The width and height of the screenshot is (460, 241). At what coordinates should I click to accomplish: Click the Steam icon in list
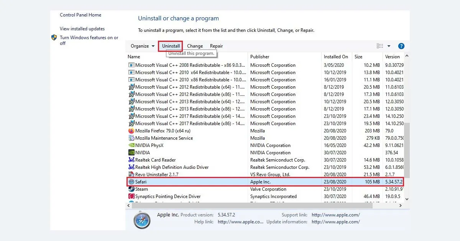tap(131, 189)
